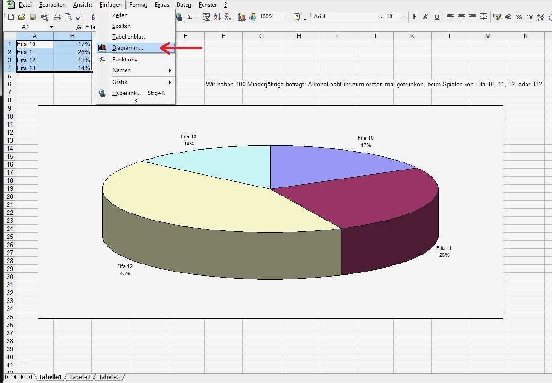Jump to first sheet with tab scroll button
This screenshot has height=383, width=552.
coord(7,377)
